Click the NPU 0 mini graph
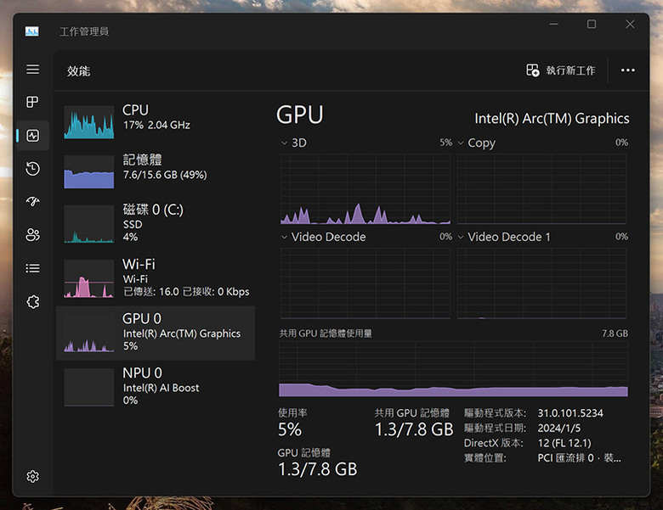The image size is (663, 510). pyautogui.click(x=88, y=387)
